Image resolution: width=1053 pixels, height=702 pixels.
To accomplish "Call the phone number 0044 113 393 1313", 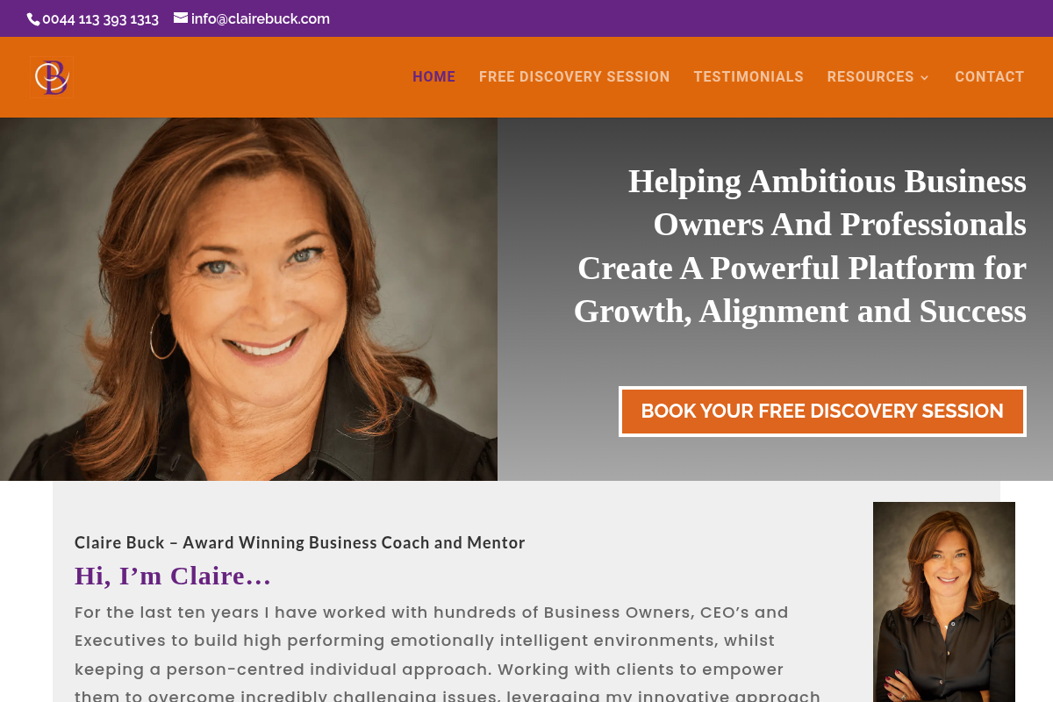I will click(x=100, y=18).
